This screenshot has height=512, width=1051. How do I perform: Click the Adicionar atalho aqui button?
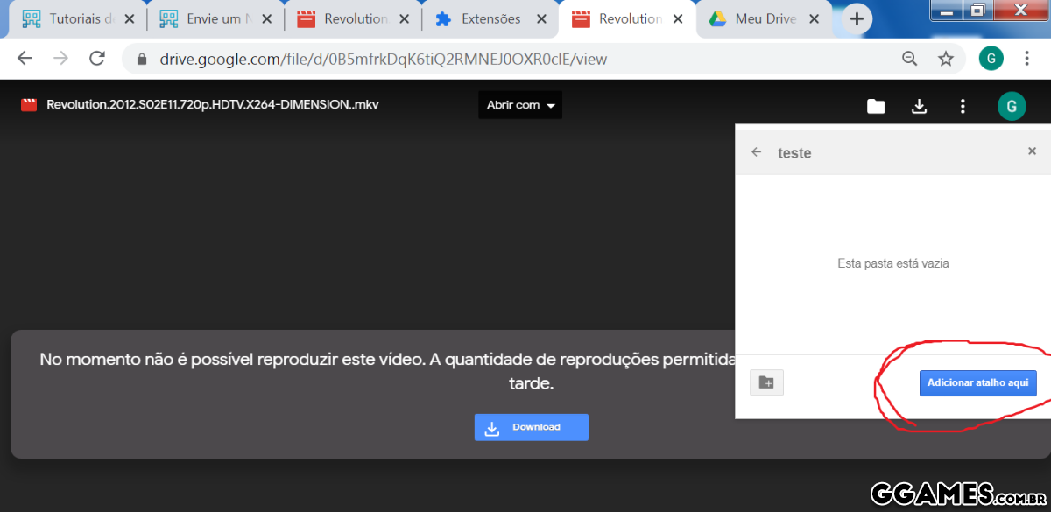pyautogui.click(x=977, y=382)
